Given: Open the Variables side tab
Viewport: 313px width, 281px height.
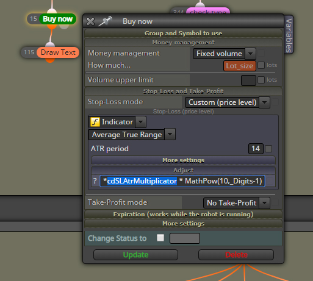Looking at the screenshot, I should pos(289,35).
